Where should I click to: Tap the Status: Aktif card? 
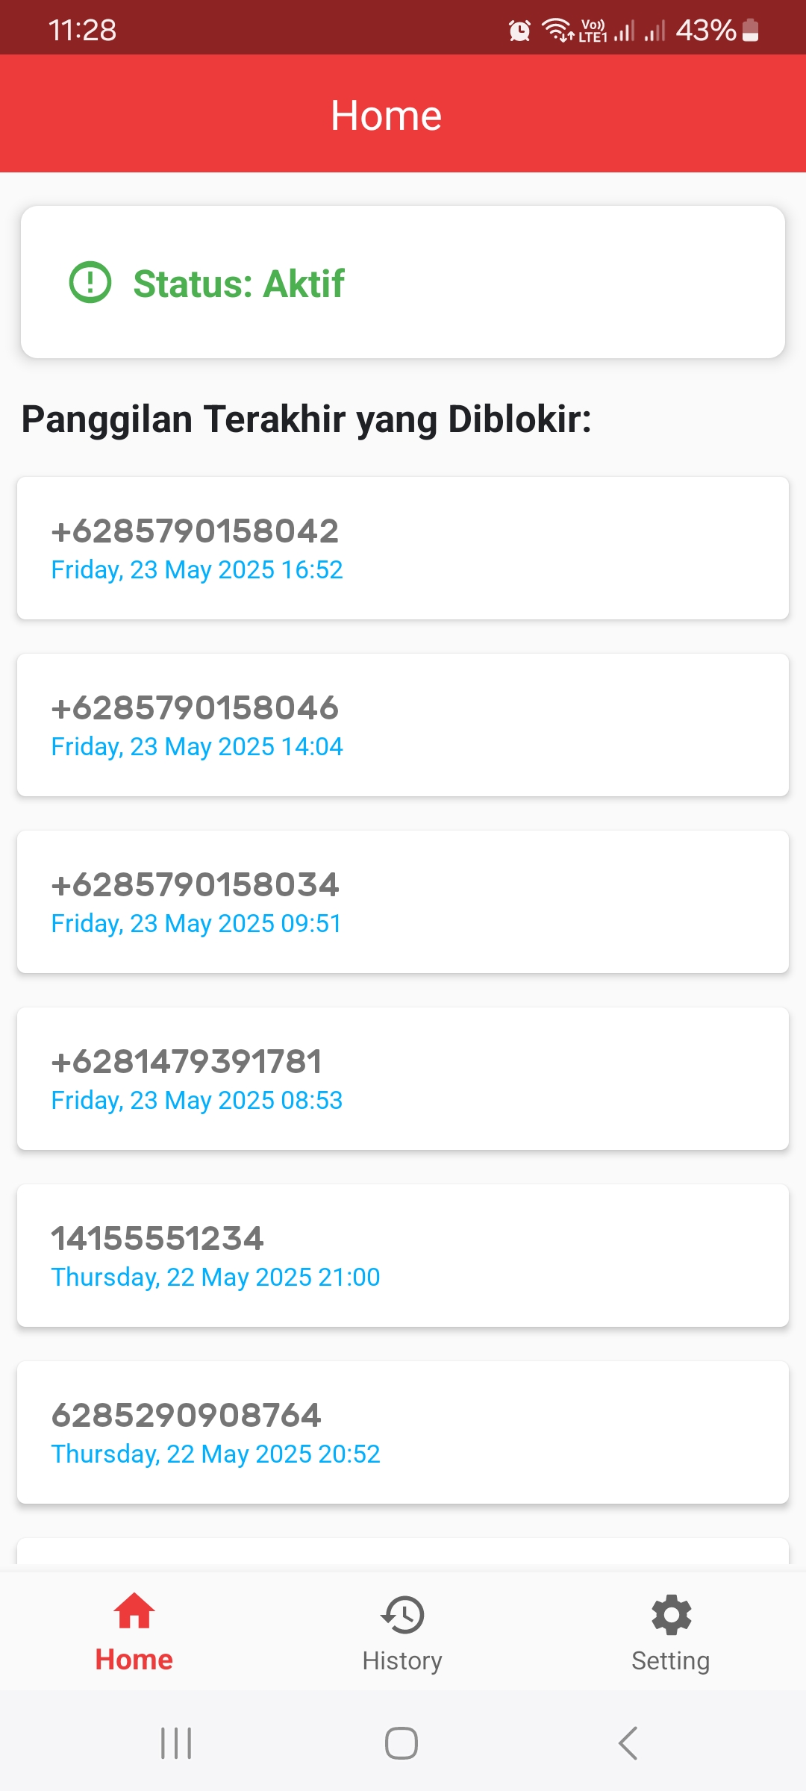click(403, 282)
